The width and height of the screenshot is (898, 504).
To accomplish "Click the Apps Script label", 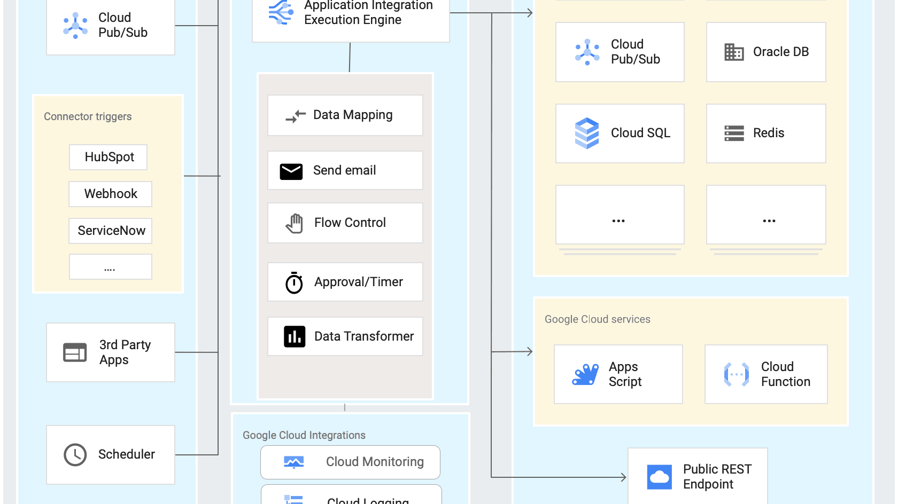I will click(x=625, y=374).
